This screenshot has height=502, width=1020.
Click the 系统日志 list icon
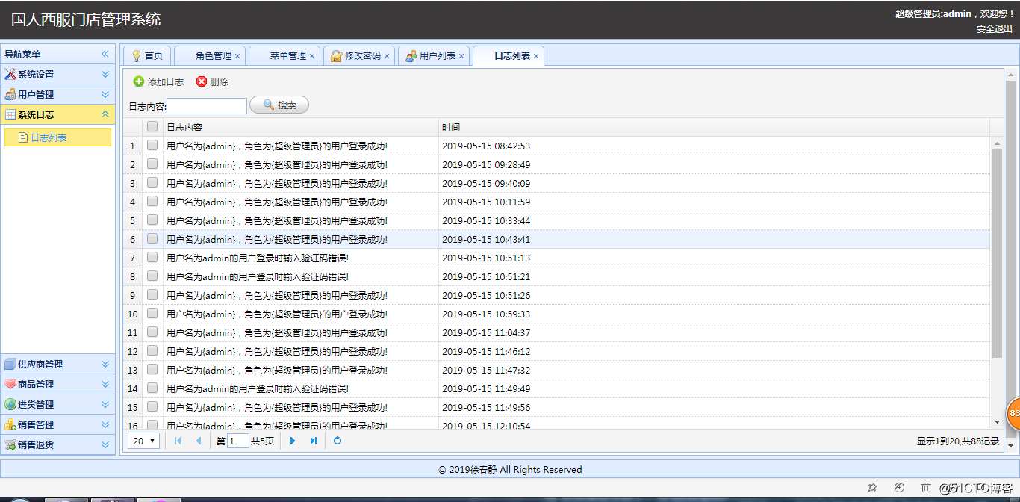click(10, 115)
